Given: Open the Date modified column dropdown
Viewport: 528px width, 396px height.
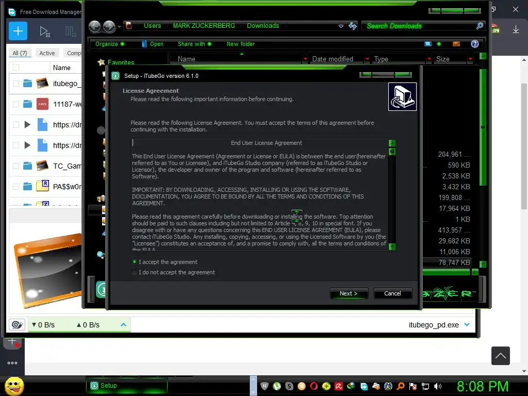Looking at the screenshot, I should point(367,59).
